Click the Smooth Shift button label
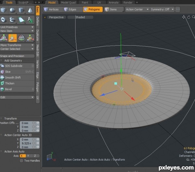 (13, 78)
